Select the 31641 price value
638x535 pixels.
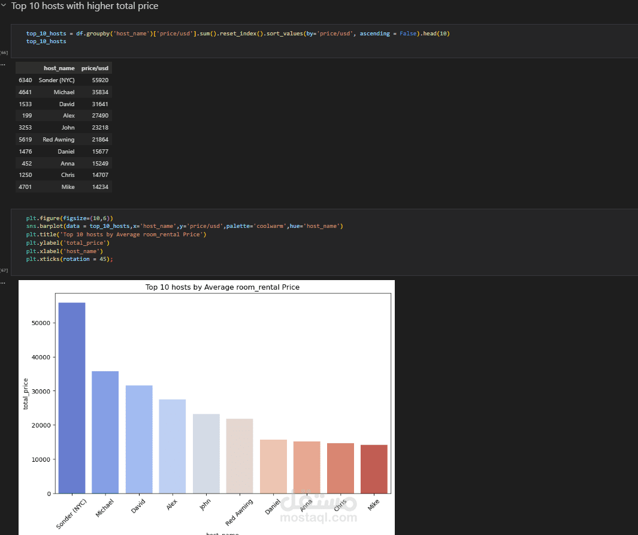point(100,104)
